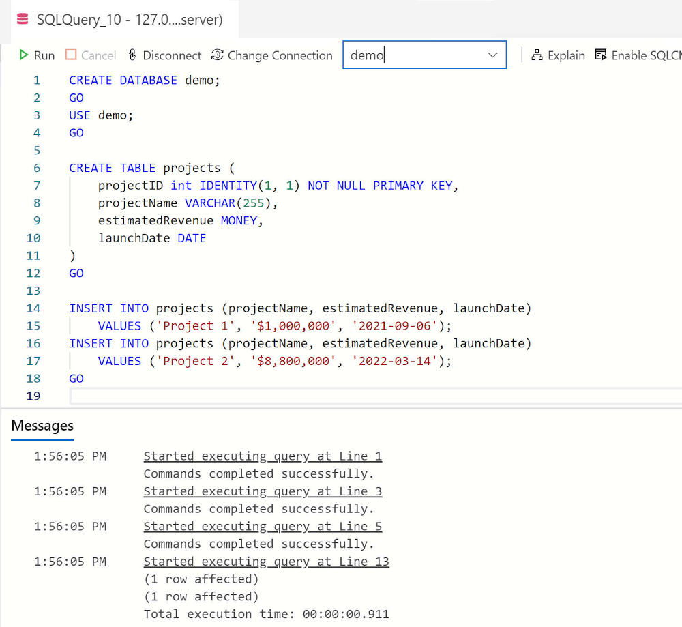Screen dimensions: 682x627
Task: Click GO statement on line 12
Action: [x=76, y=274]
